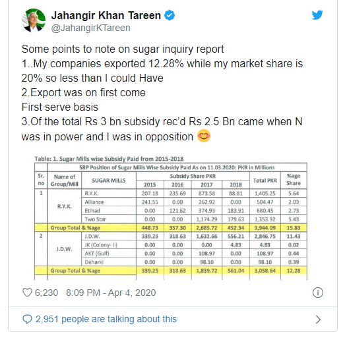This screenshot has height=340, width=345.
Task: Click R.Y.K. Group Total highlighted row
Action: (x=171, y=228)
